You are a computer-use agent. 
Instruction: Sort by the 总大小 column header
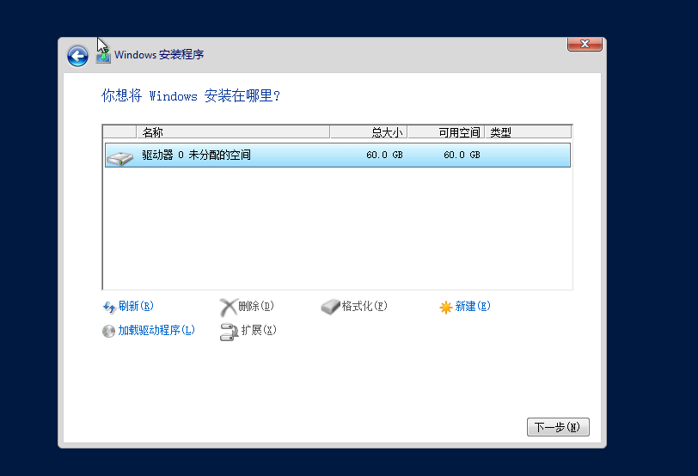pos(368,132)
